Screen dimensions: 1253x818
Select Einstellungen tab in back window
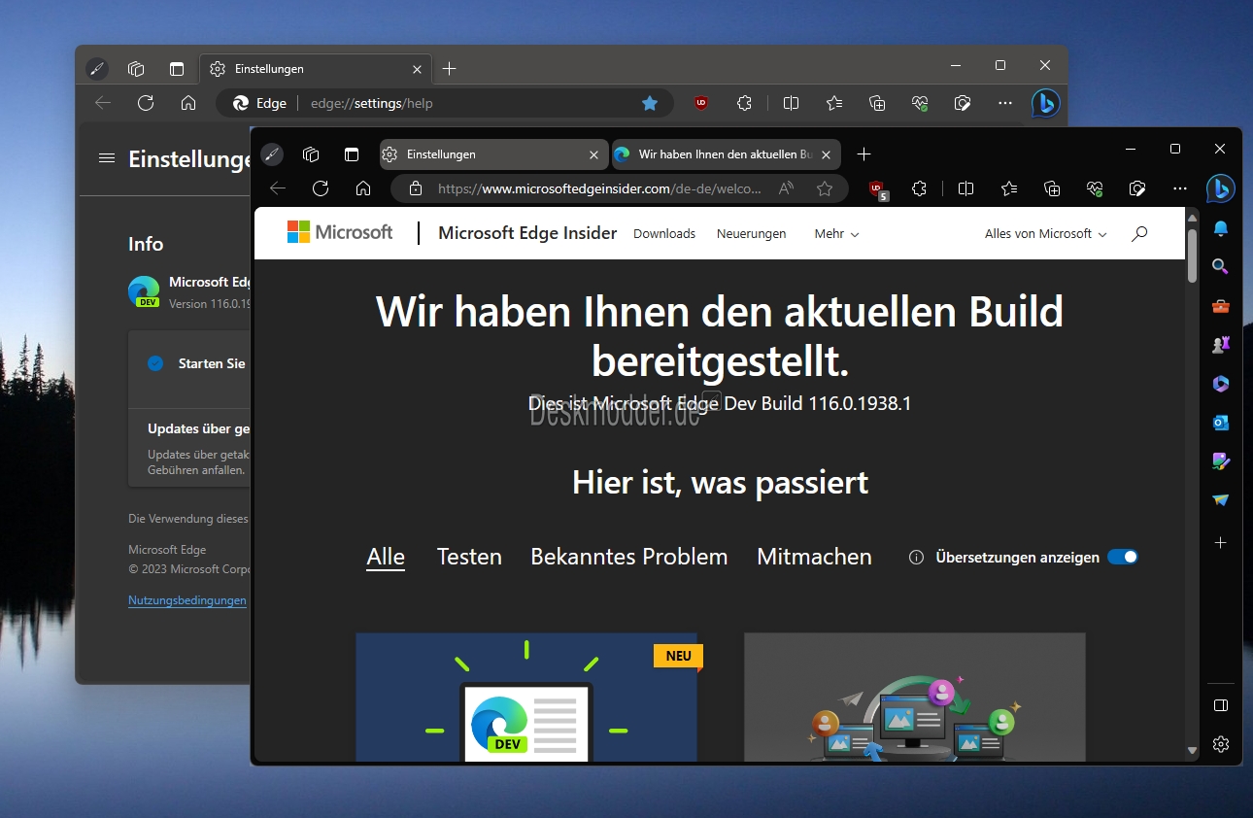tap(316, 69)
